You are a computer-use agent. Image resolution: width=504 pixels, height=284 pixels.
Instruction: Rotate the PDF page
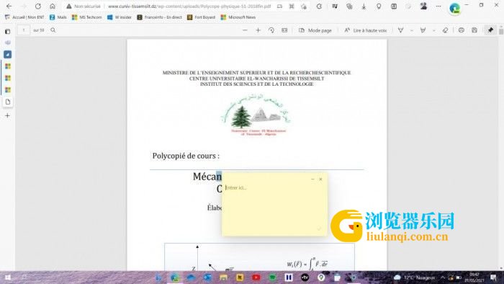pyautogui.click(x=271, y=30)
